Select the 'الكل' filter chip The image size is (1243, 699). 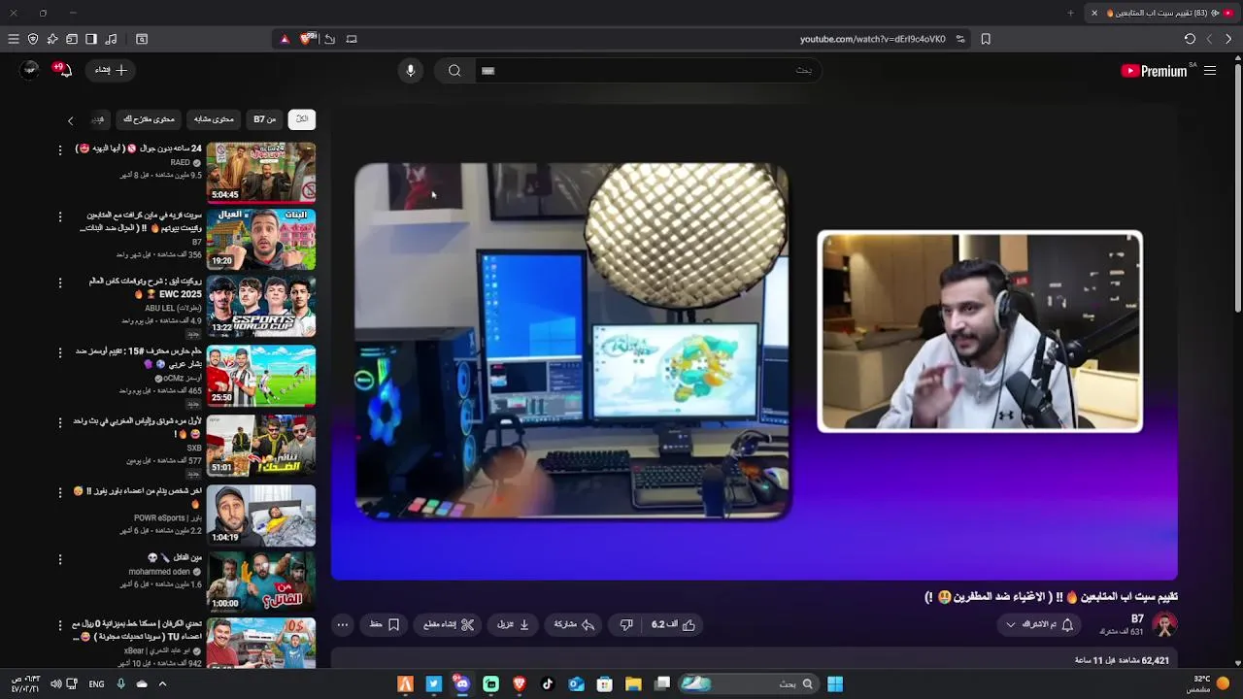301,119
